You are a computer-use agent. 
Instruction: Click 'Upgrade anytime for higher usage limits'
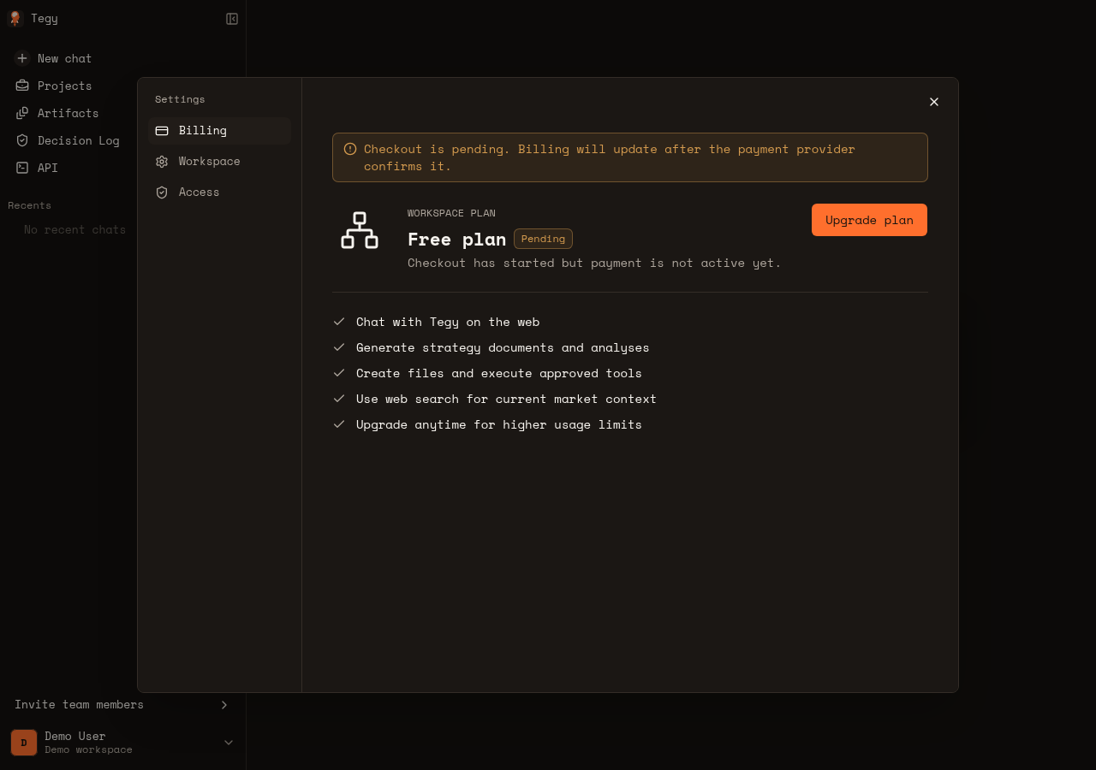(x=499, y=424)
